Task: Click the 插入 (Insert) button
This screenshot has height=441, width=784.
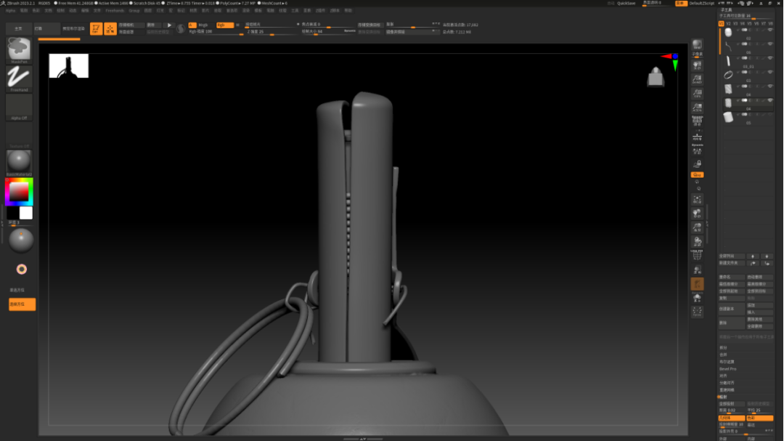Action: click(x=759, y=312)
